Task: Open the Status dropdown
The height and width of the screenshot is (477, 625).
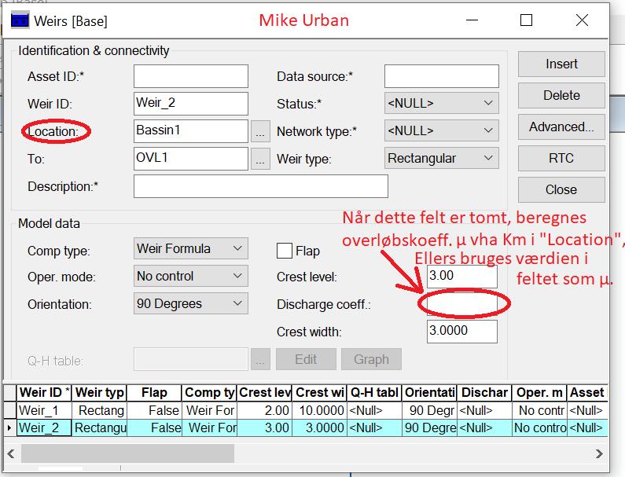Action: pos(442,104)
